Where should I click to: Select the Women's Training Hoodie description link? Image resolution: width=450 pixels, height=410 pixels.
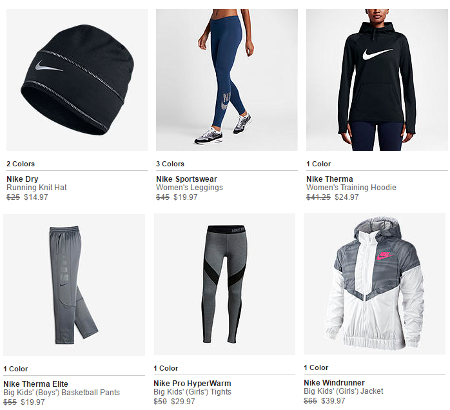pyautogui.click(x=351, y=188)
